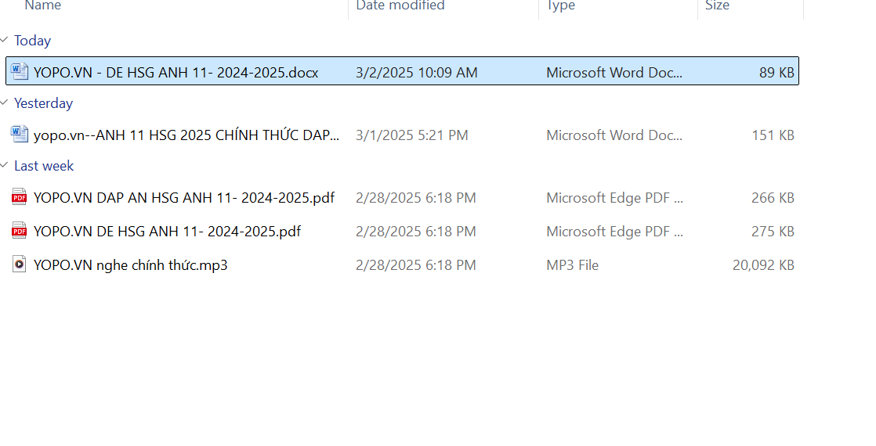Select yopo.vn--ANH 11 HSG 2025 CHÍNH THỨC filename
This screenshot has width=876, height=446.
click(x=186, y=135)
